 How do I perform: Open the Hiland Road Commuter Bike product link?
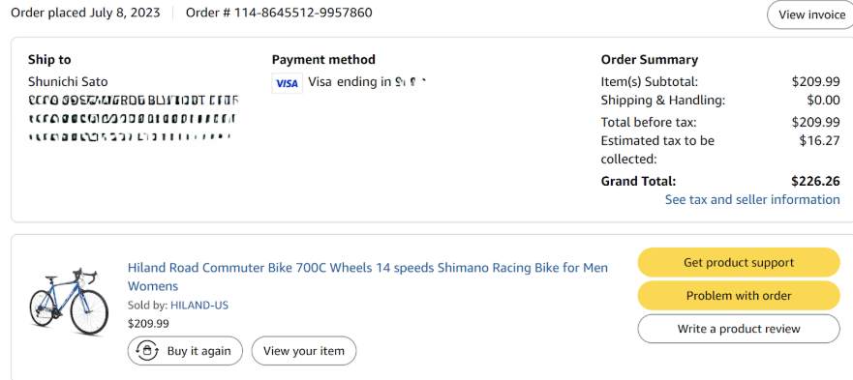(368, 277)
